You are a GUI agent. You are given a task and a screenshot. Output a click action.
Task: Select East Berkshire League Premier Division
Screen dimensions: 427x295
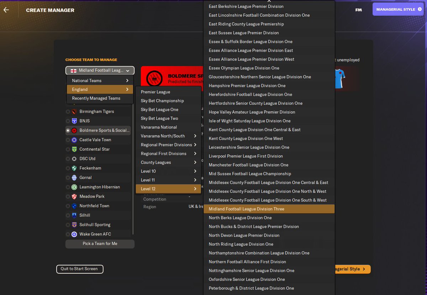[x=269, y=6]
